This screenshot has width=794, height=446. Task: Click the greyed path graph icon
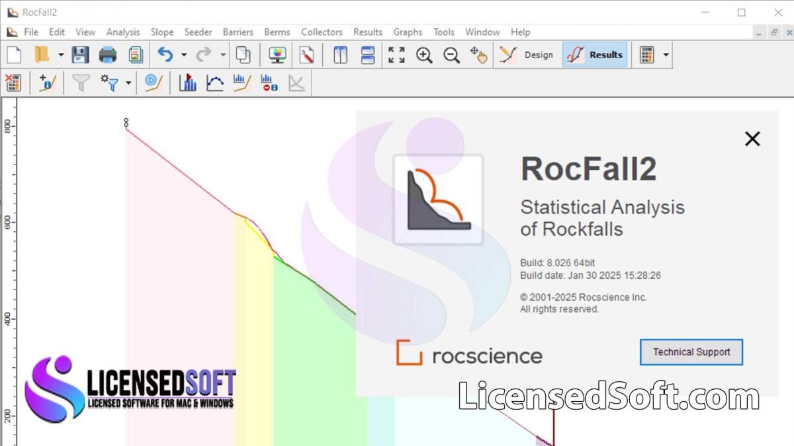[297, 83]
